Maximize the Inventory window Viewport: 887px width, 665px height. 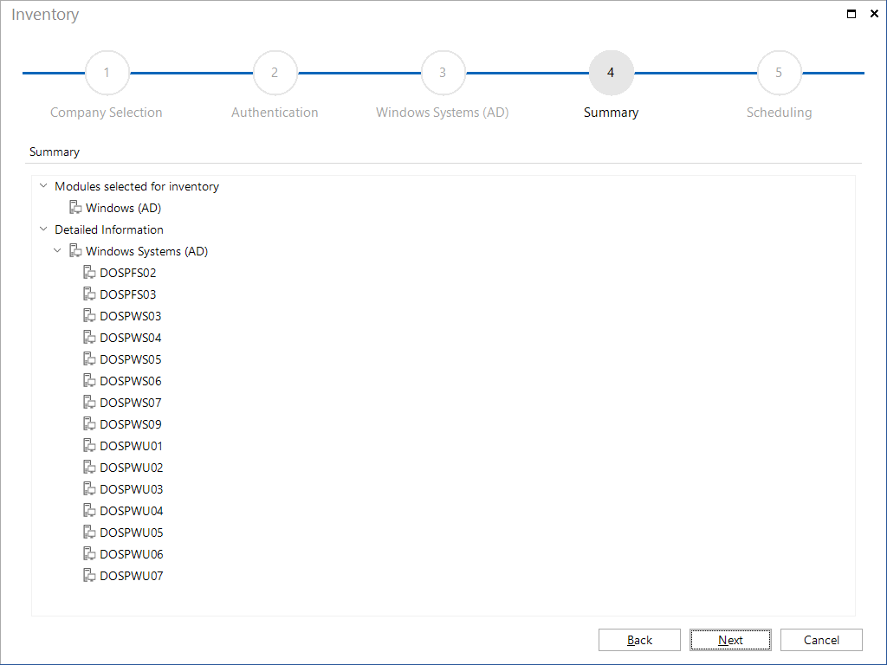(851, 14)
